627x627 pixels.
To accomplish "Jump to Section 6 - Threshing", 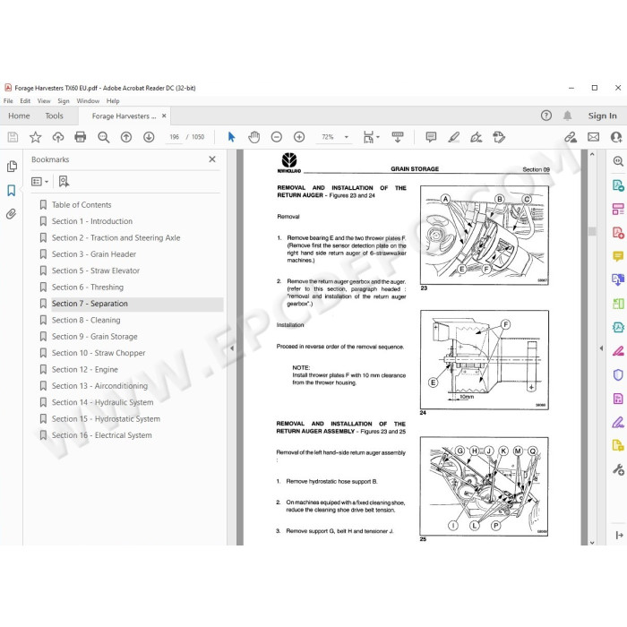I will click(88, 288).
